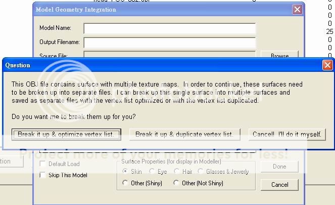Close the Model Geometry Integration window

pos(297,9)
